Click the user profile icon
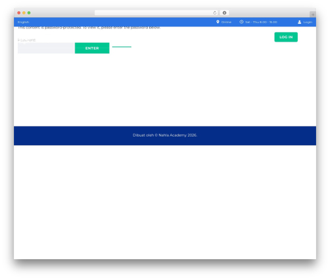330x279 pixels. pyautogui.click(x=300, y=22)
